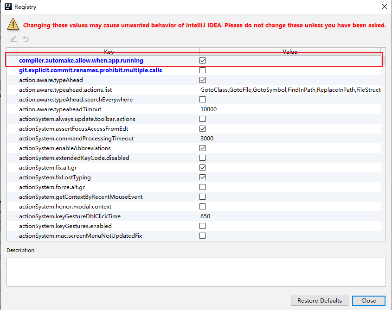The height and width of the screenshot is (310, 392).
Task: Enable actionSystem.honor.modal.context checkbox
Action: [203, 207]
